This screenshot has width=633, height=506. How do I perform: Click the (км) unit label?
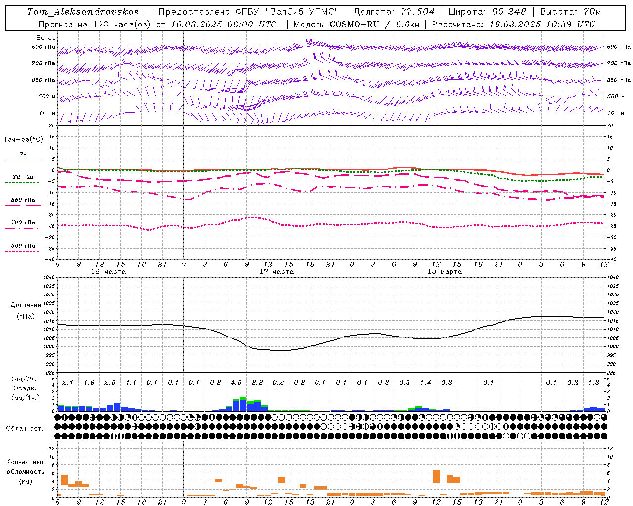pos(25,481)
